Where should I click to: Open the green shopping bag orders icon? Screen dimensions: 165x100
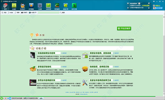[65, 6]
